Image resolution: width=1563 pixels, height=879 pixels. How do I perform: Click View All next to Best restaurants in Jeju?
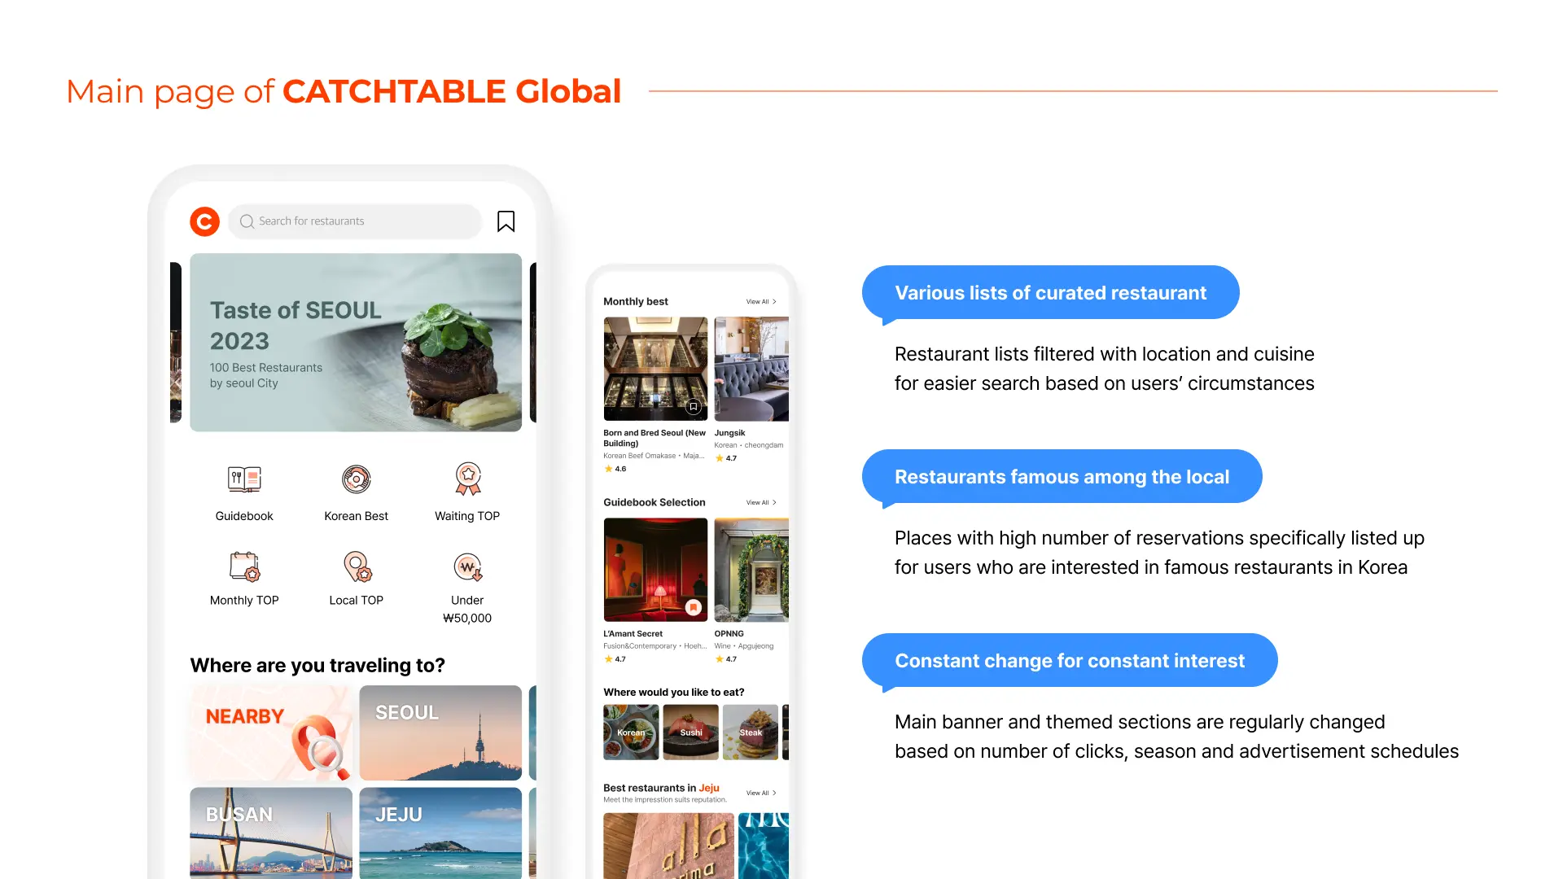click(761, 793)
